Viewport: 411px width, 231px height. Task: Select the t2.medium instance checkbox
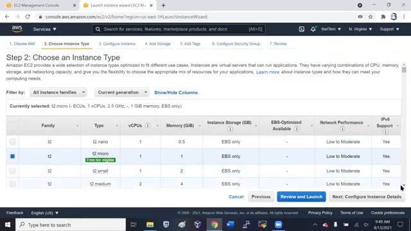click(x=13, y=184)
